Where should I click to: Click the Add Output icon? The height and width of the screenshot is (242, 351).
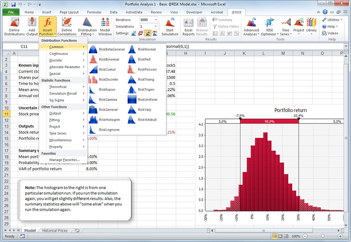pyautogui.click(x=32, y=26)
